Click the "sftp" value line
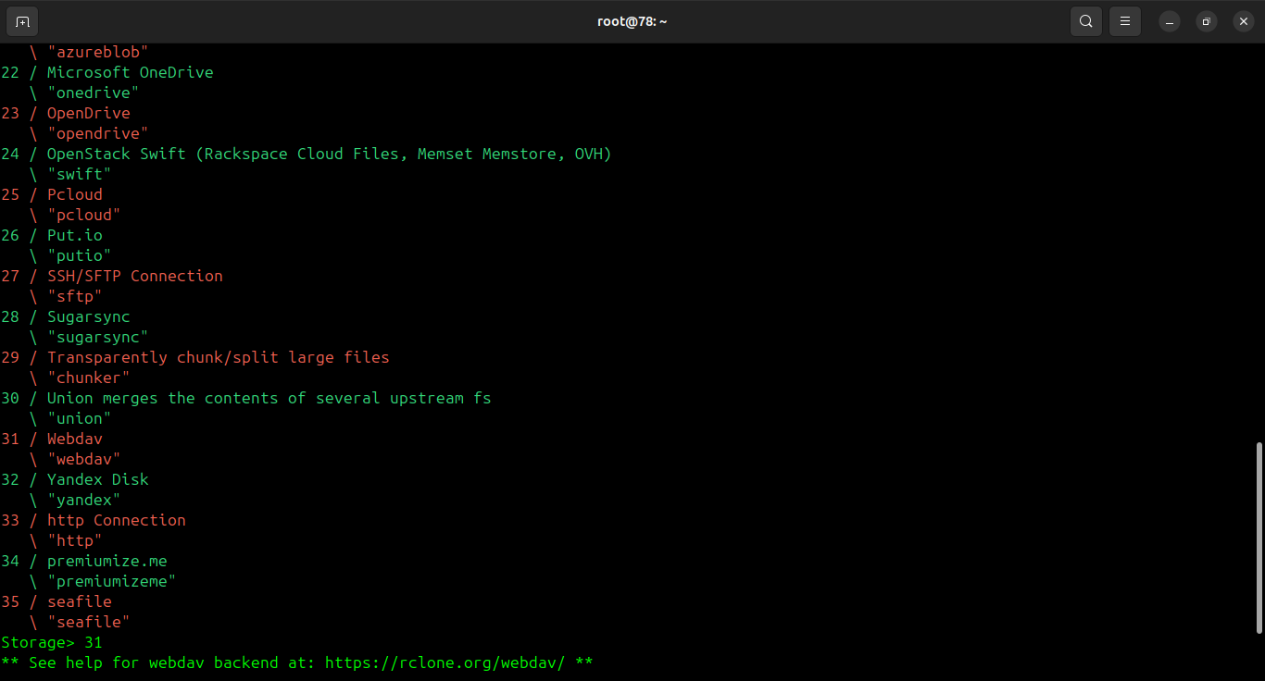The image size is (1265, 681). (x=66, y=296)
